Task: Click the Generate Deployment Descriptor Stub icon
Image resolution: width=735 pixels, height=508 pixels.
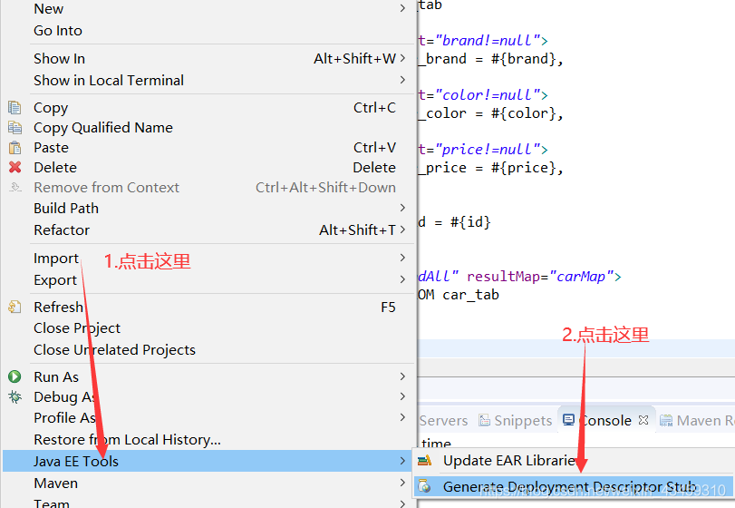Action: [x=425, y=486]
